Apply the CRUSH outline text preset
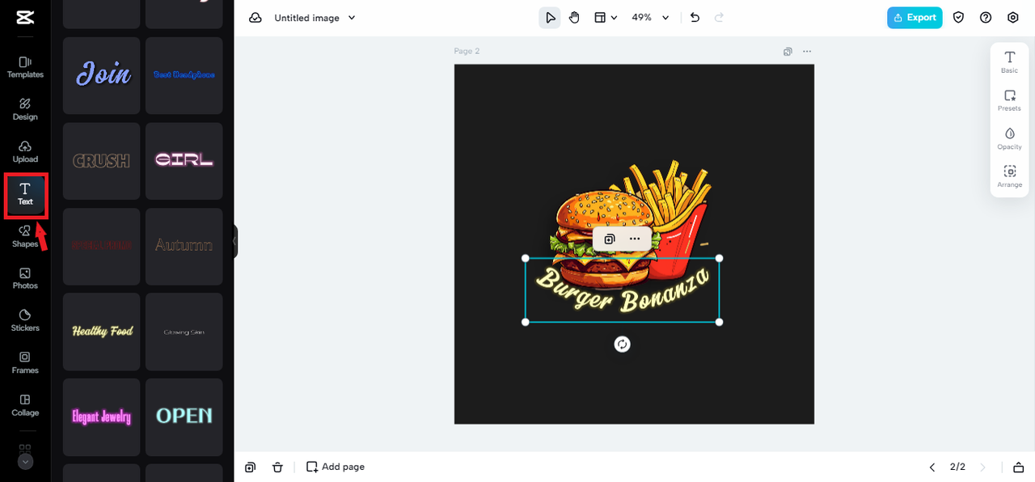 coord(102,161)
